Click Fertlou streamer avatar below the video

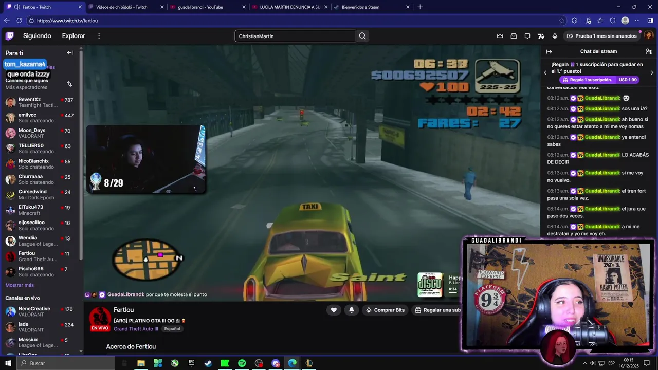(x=100, y=319)
